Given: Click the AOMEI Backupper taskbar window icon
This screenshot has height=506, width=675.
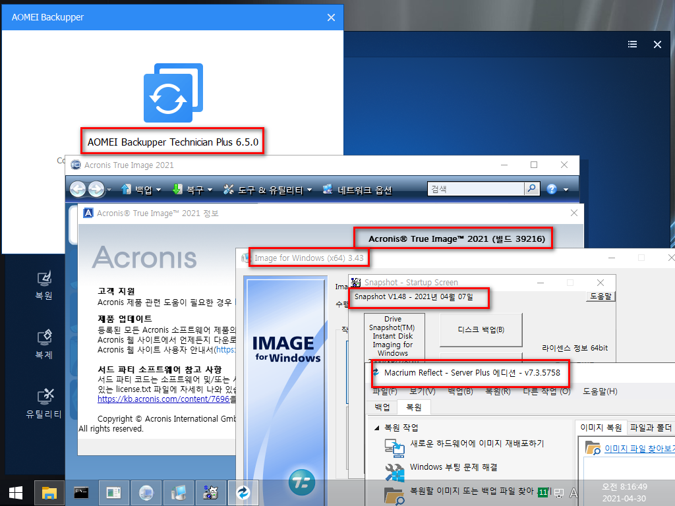Looking at the screenshot, I should pyautogui.click(x=113, y=493).
